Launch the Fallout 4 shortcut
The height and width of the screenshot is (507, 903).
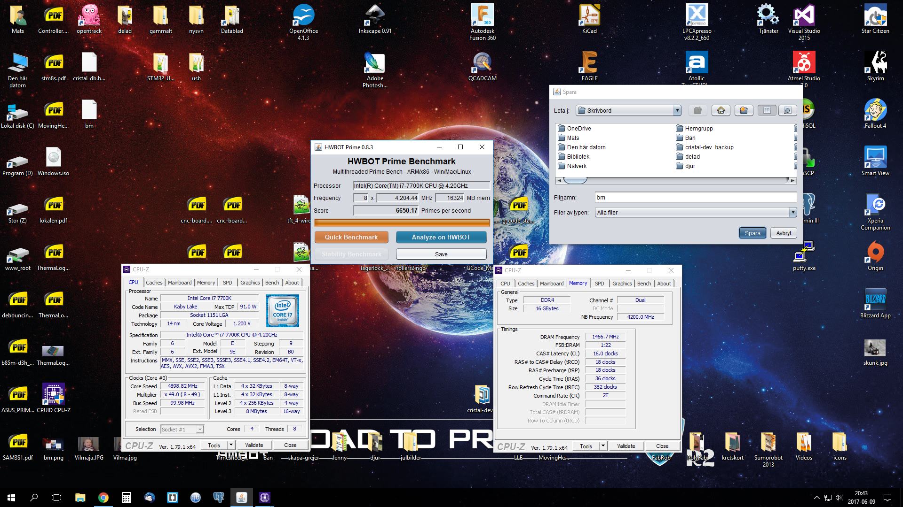click(x=875, y=114)
